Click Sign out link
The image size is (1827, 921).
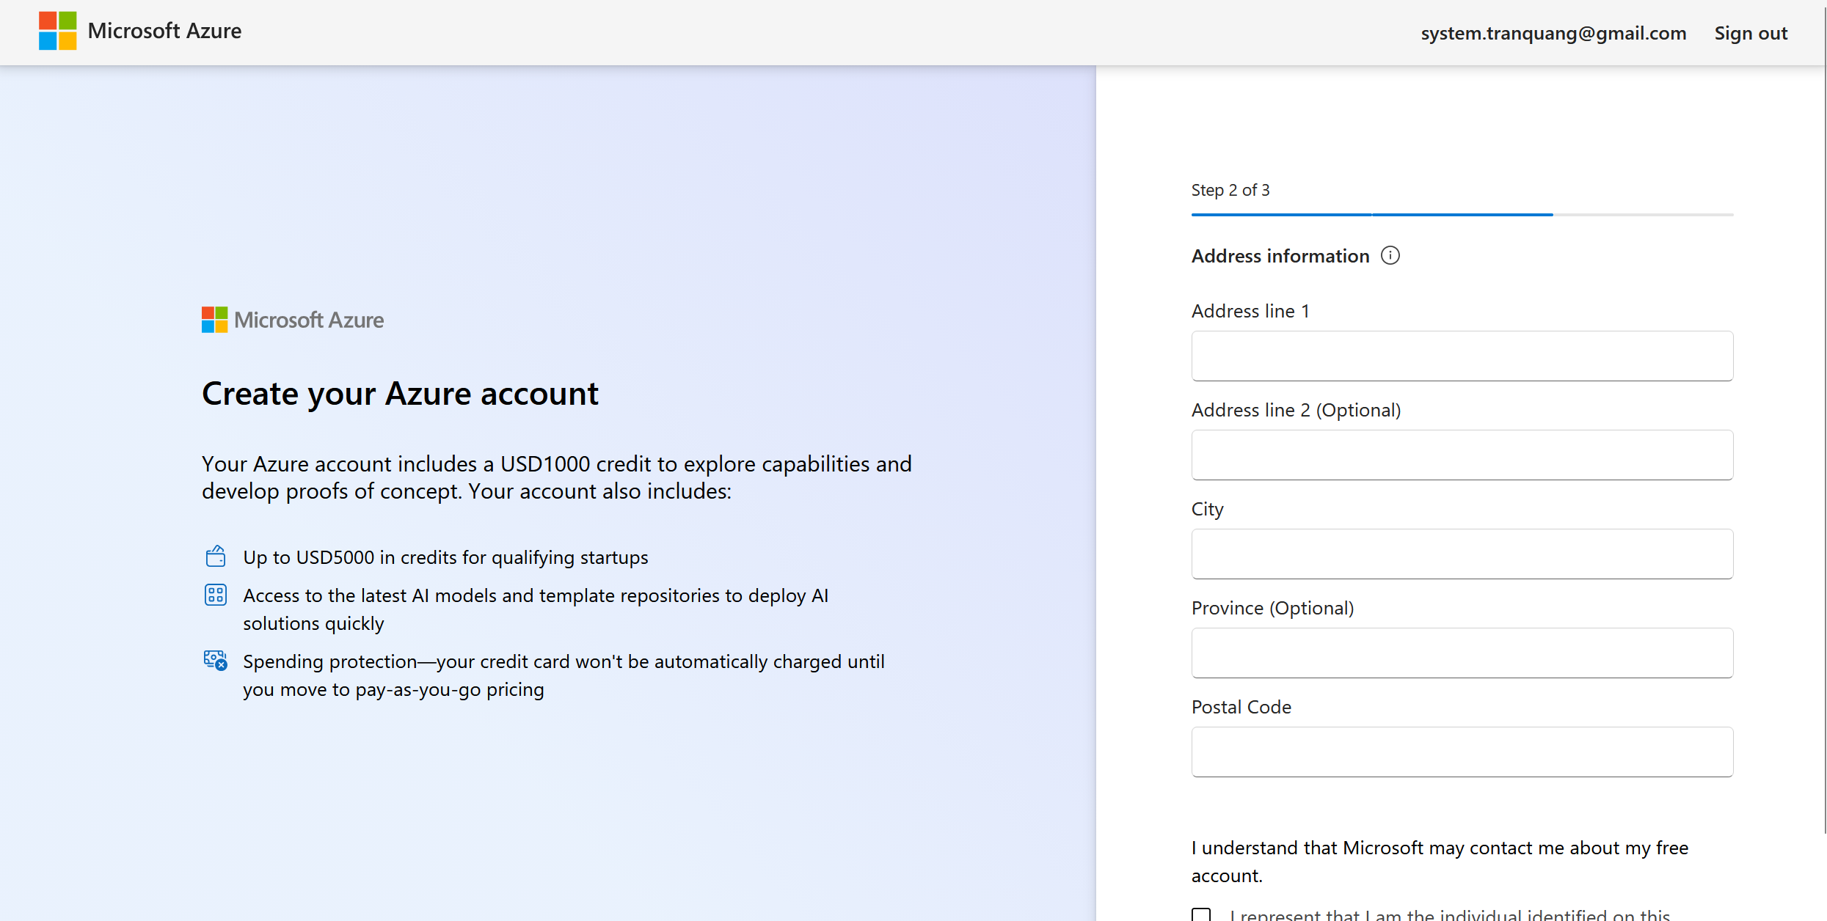pyautogui.click(x=1751, y=33)
